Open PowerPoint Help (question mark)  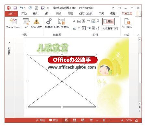113,8
